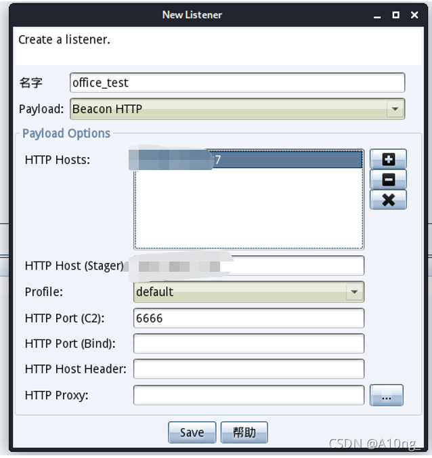432x458 pixels.
Task: Select the Beacon HTTP payload combo box
Action: (237, 109)
